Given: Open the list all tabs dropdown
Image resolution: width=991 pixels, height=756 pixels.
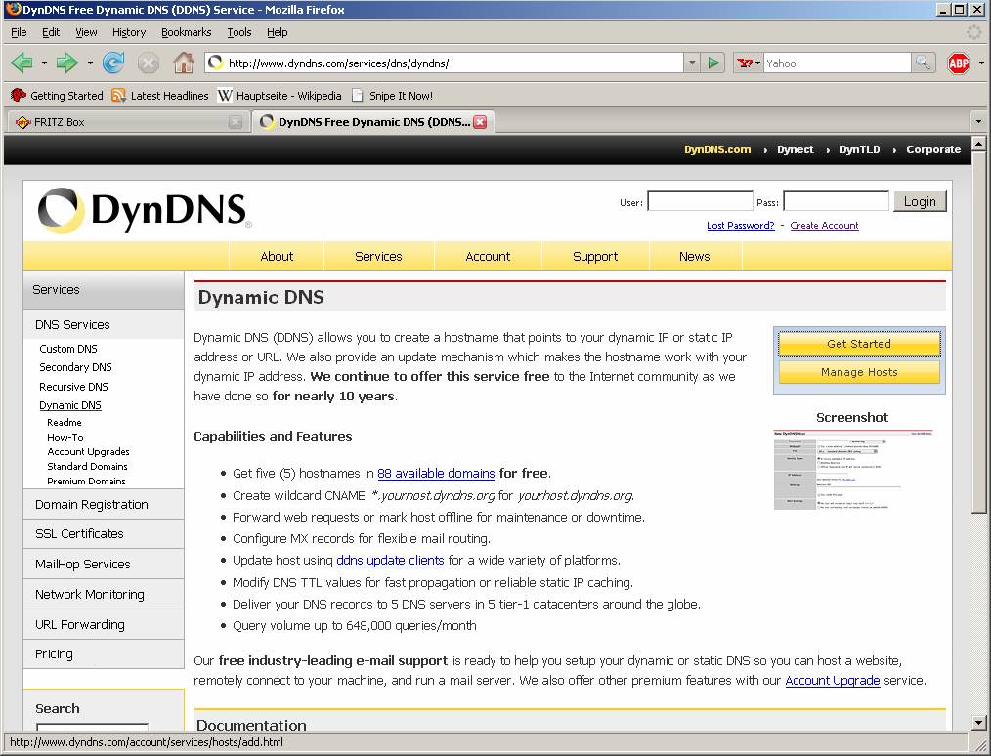Looking at the screenshot, I should 978,122.
